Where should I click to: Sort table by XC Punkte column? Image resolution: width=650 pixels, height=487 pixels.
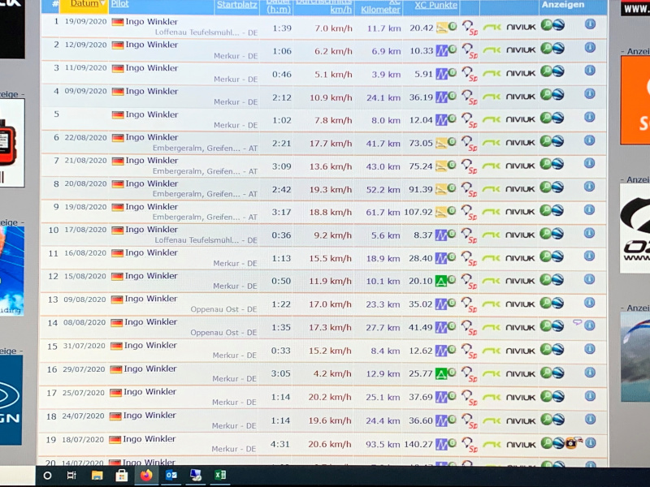436,6
